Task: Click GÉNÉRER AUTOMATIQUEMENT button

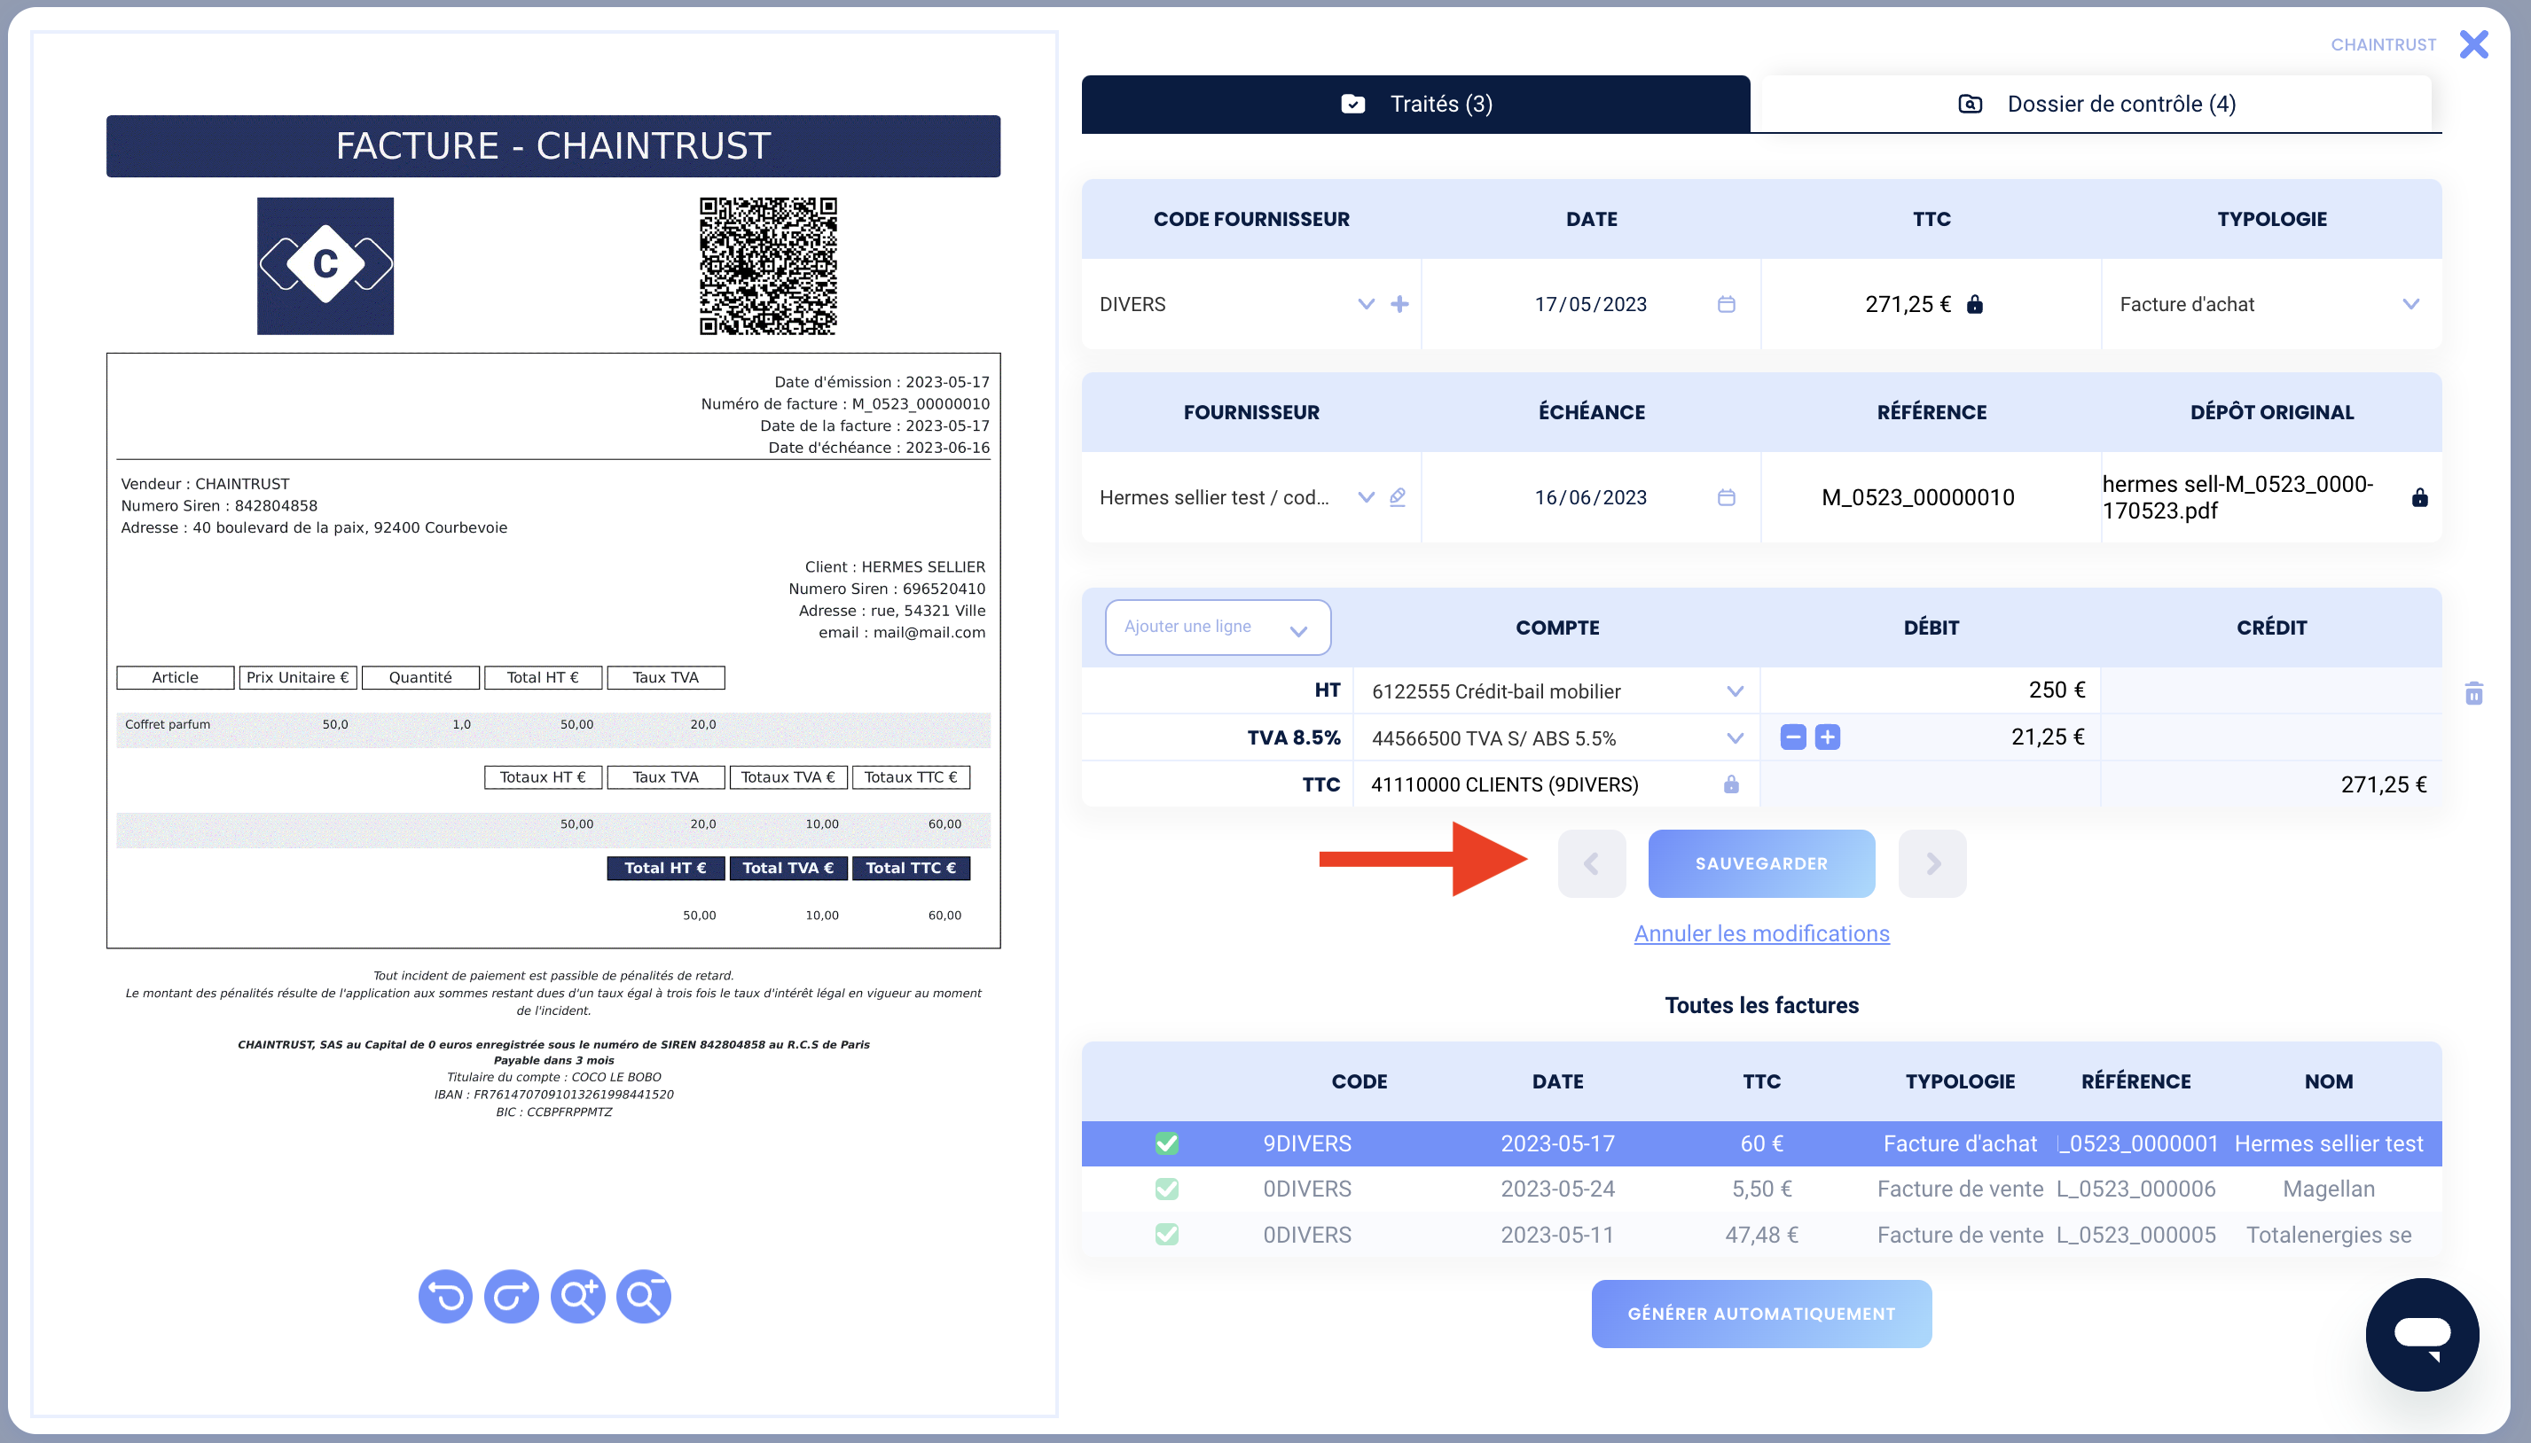Action: [x=1760, y=1314]
